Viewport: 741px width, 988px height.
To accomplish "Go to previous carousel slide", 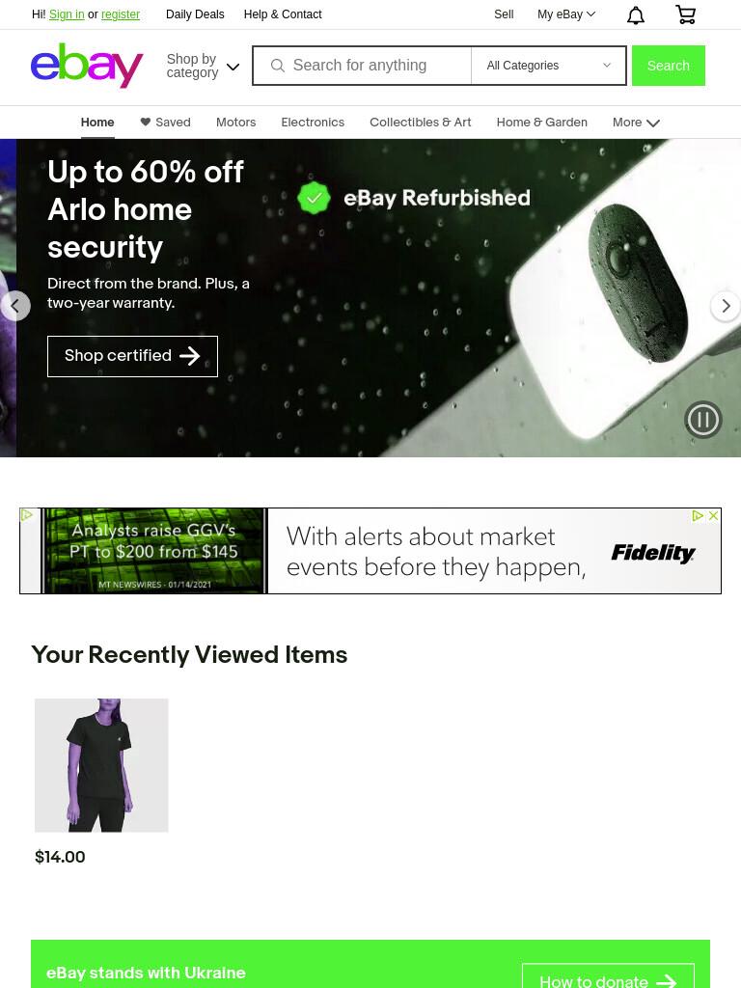I will pyautogui.click(x=15, y=306).
